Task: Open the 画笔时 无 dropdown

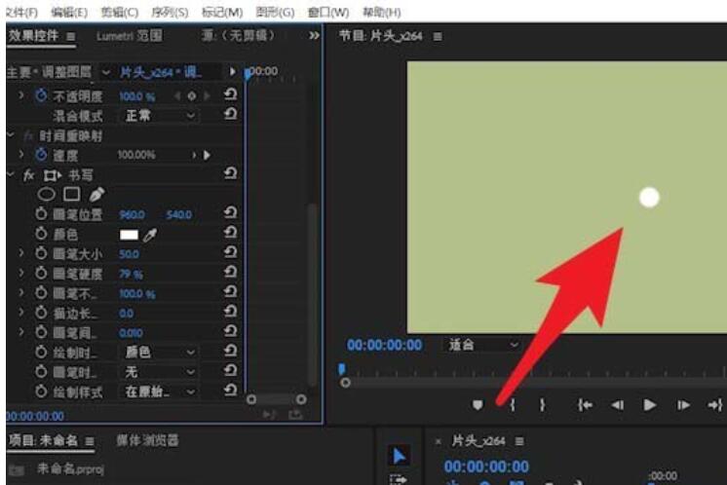Action: (x=159, y=372)
